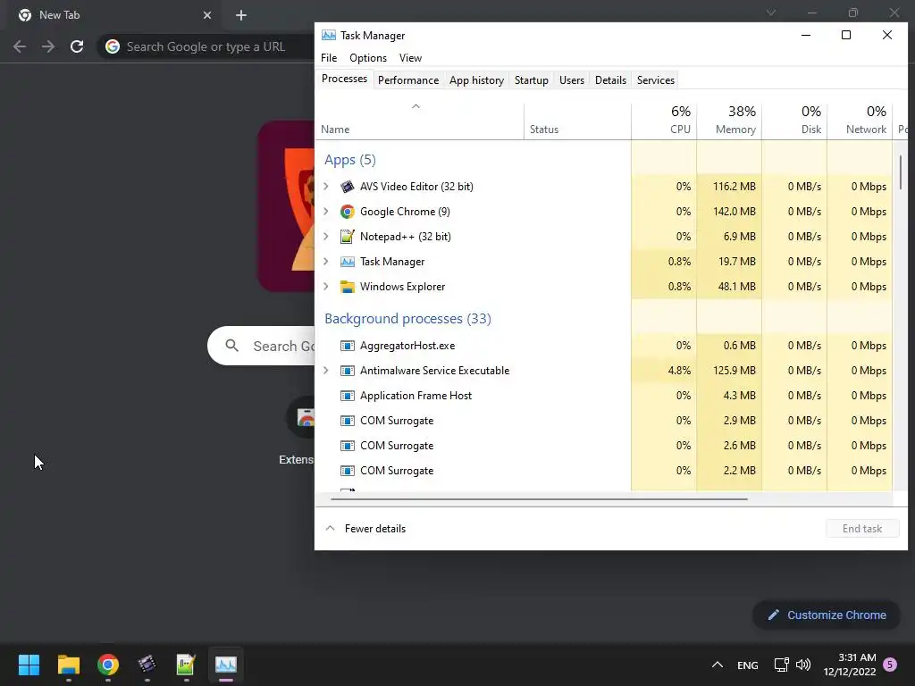Switch to the Details tab
This screenshot has height=686, width=915.
pyautogui.click(x=610, y=79)
